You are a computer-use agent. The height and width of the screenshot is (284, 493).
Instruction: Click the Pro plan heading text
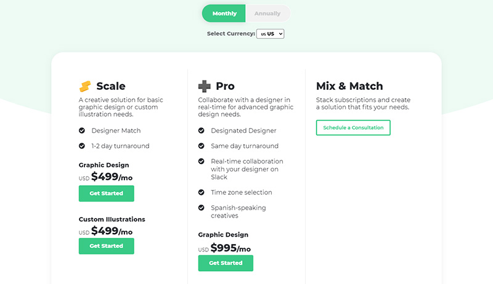(225, 86)
